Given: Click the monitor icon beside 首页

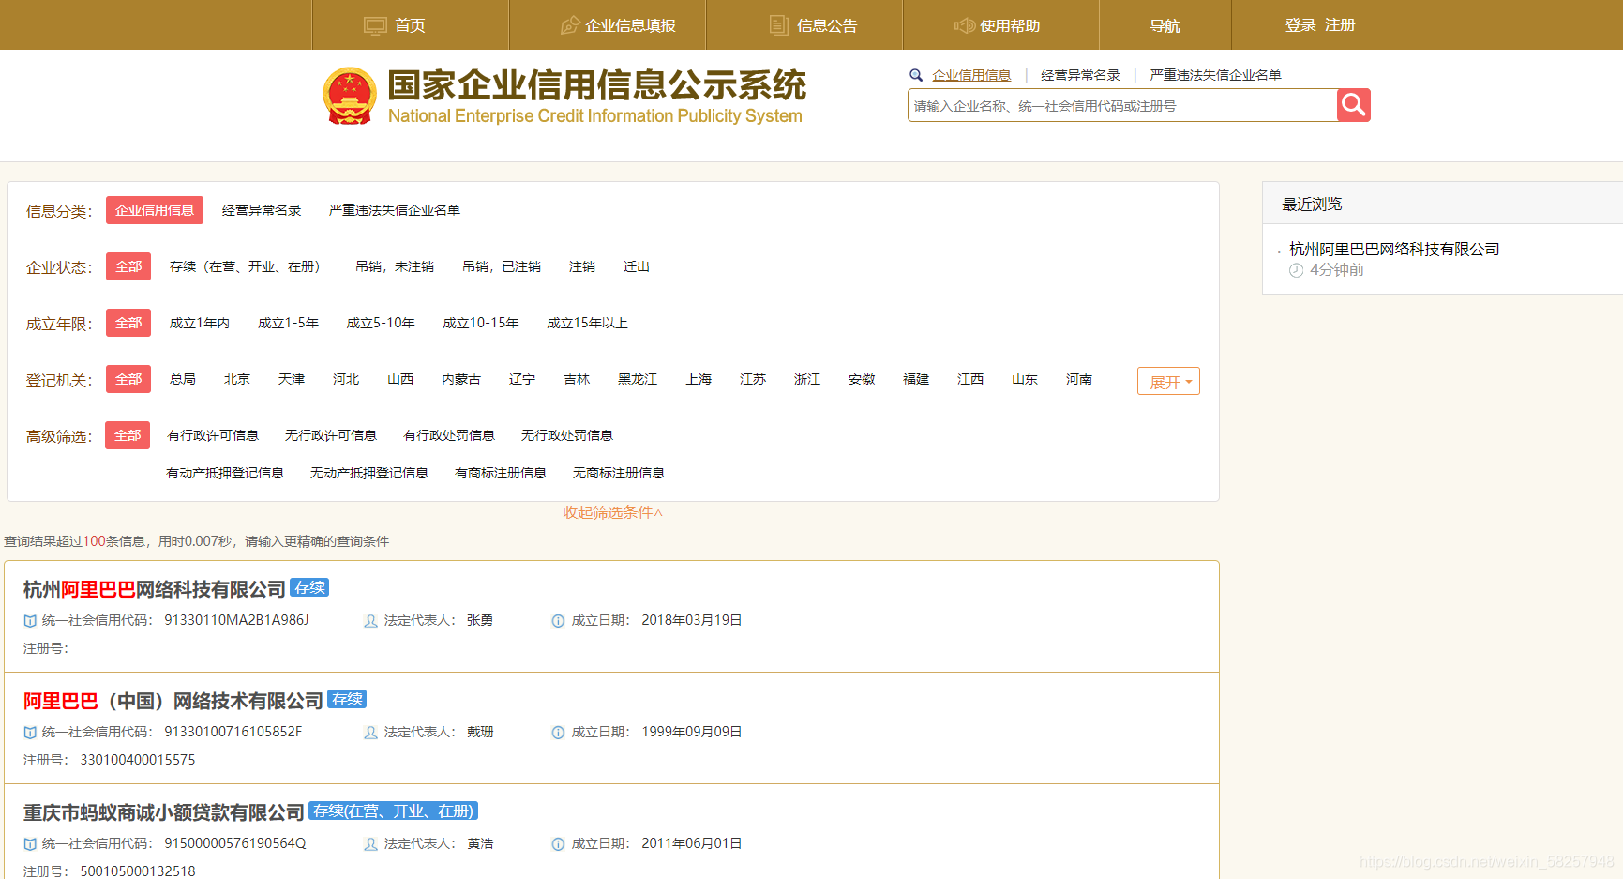Looking at the screenshot, I should [x=375, y=25].
